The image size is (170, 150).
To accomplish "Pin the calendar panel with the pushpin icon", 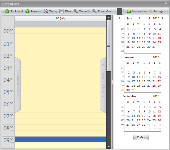I will pos(166,4).
